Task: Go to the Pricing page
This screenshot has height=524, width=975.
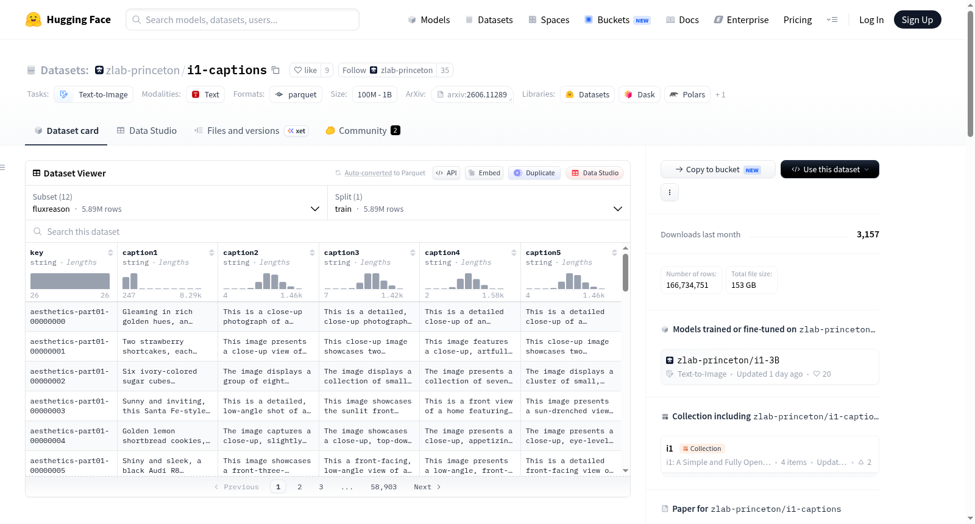Action: (798, 19)
